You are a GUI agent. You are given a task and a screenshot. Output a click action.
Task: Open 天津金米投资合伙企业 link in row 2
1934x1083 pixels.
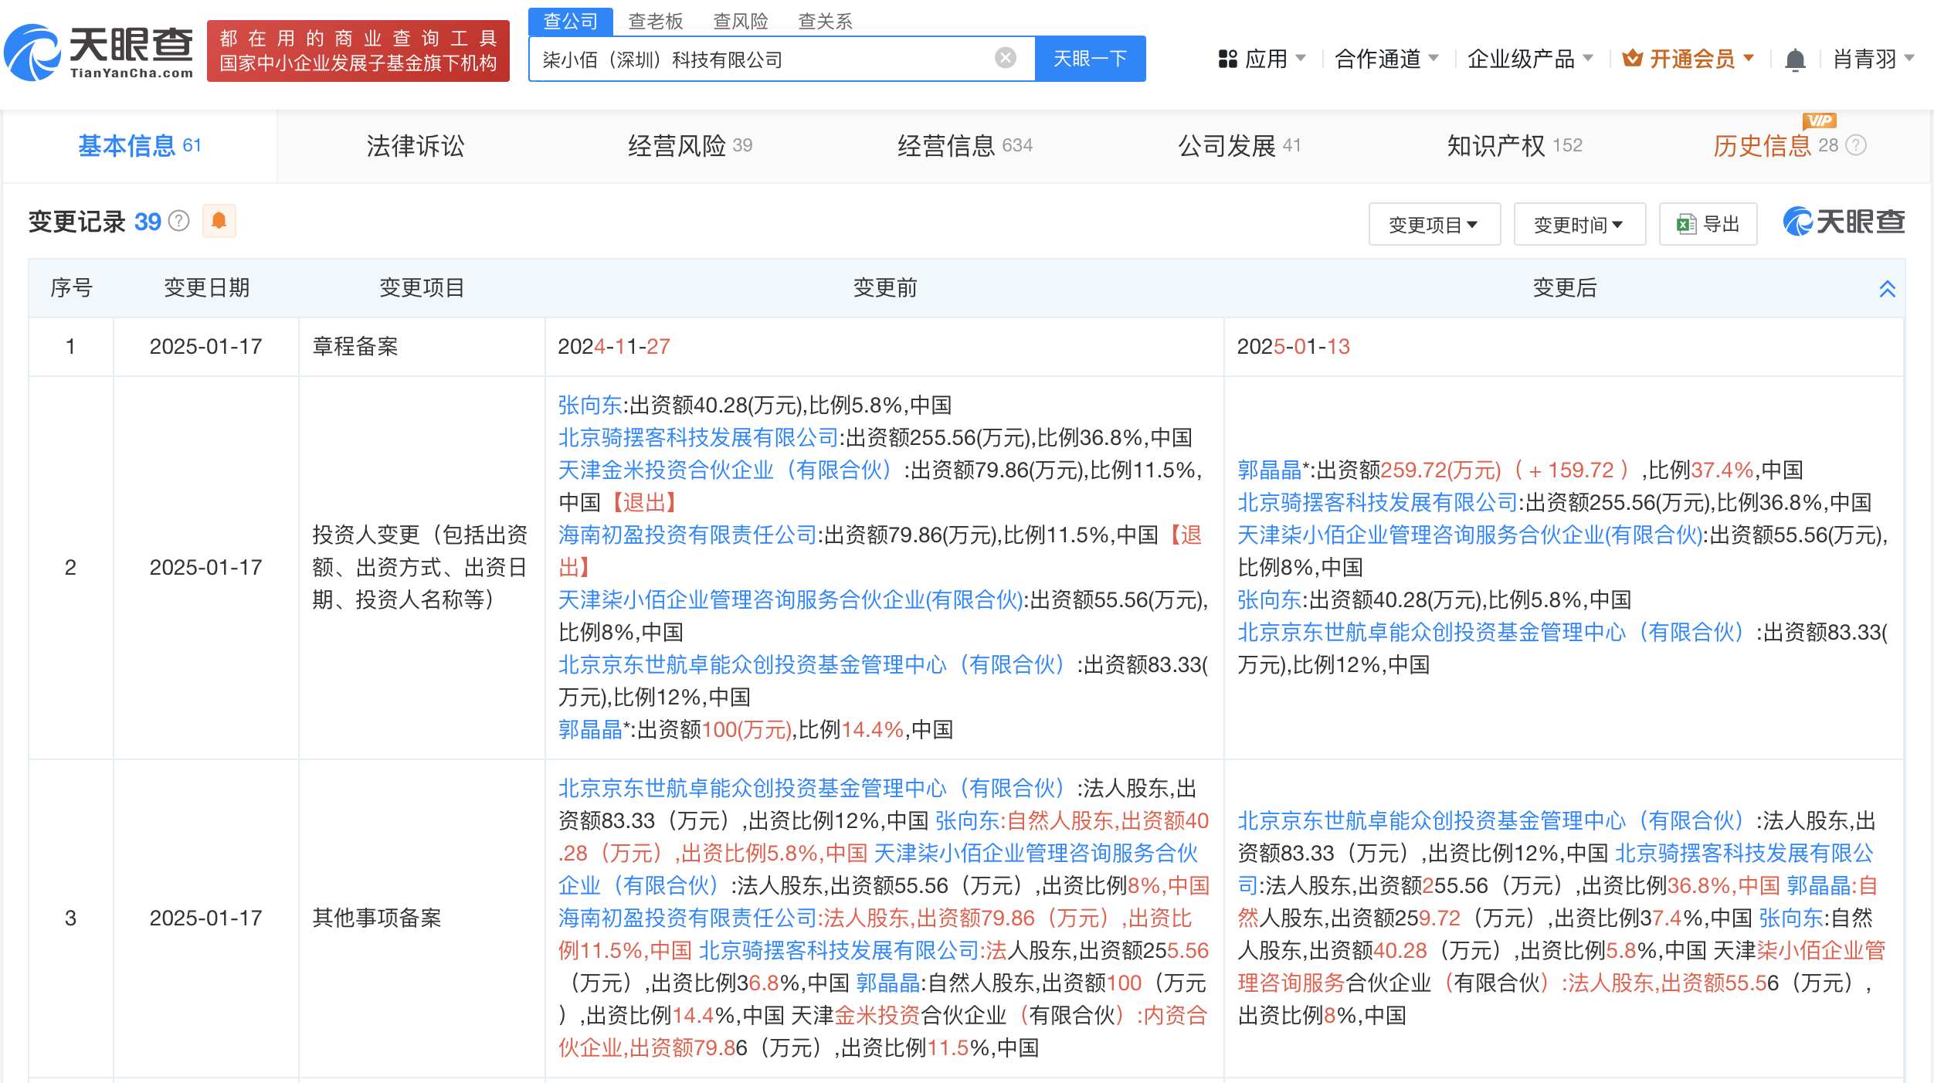[726, 470]
